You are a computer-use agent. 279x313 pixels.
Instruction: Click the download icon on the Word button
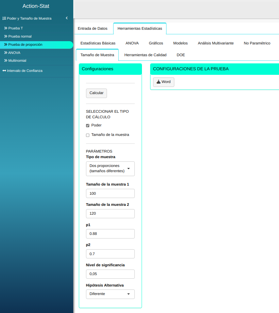click(158, 82)
